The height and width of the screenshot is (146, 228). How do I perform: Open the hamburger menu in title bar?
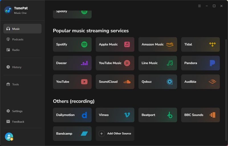tap(199, 6)
